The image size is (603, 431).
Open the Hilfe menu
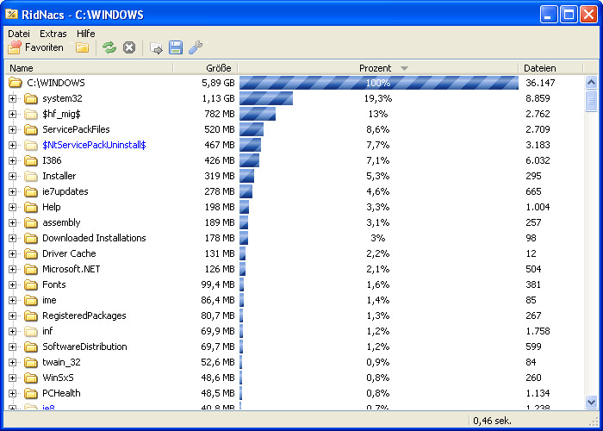tap(86, 34)
